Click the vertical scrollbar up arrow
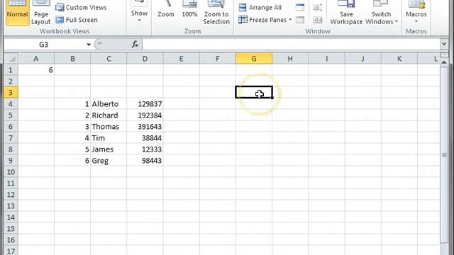The width and height of the screenshot is (454, 255). 444,62
